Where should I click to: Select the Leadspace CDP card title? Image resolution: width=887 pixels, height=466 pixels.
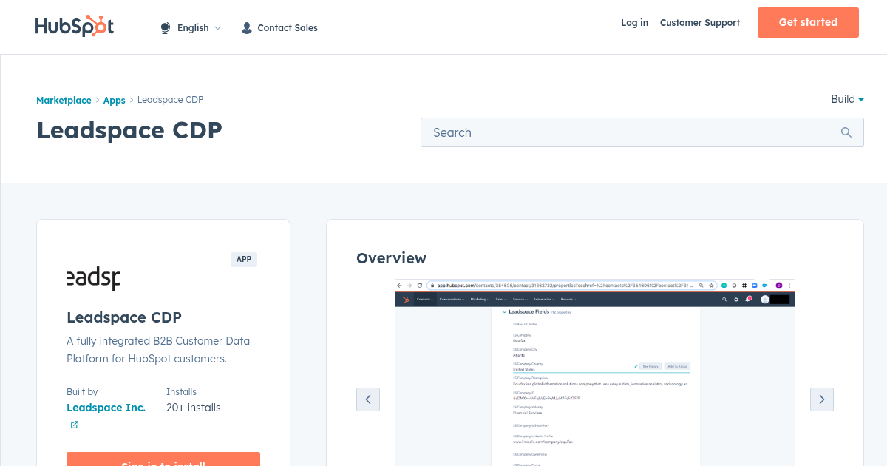click(124, 317)
